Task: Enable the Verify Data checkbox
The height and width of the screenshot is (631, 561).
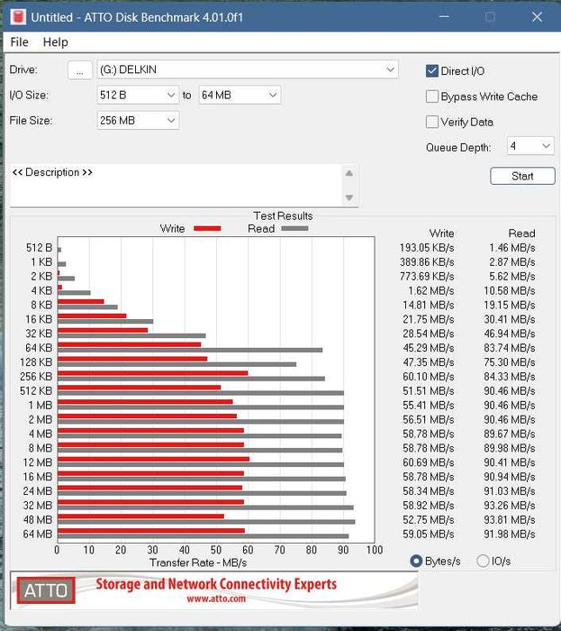Action: 432,122
